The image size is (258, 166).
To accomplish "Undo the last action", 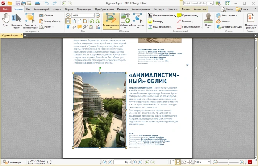I will [47, 3].
